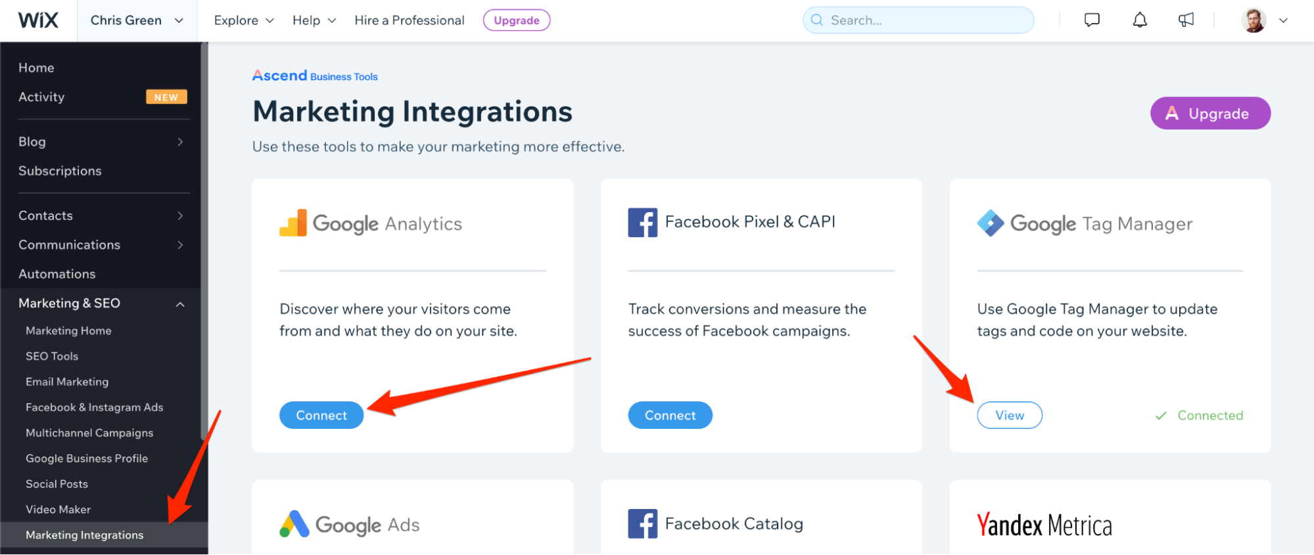
Task: Expand the Explore menu
Action: pyautogui.click(x=244, y=20)
